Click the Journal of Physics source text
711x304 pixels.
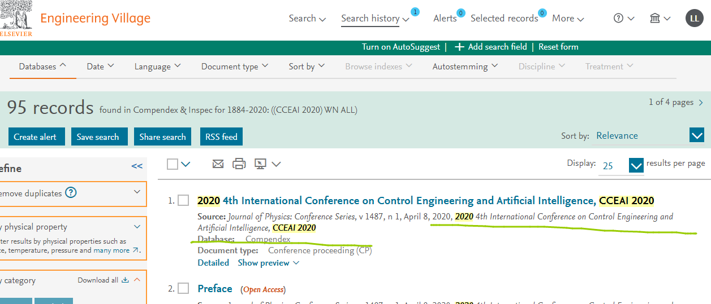(x=291, y=217)
